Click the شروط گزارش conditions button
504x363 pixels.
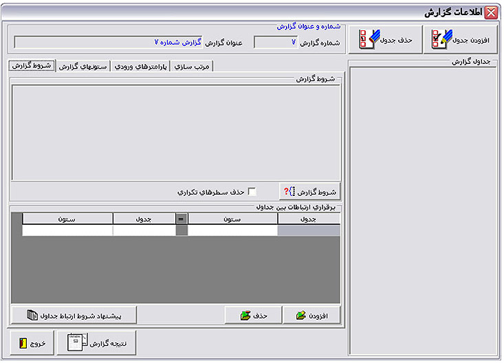pyautogui.click(x=310, y=192)
